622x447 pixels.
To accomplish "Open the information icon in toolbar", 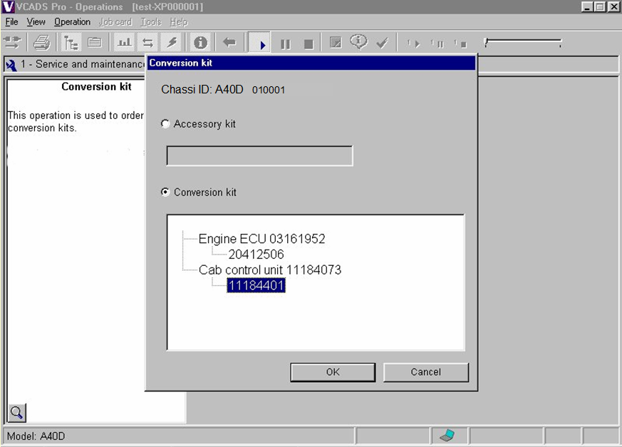I will 200,42.
